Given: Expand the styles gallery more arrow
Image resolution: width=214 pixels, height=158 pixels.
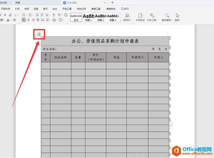Looking at the screenshot, I should click(120, 21).
